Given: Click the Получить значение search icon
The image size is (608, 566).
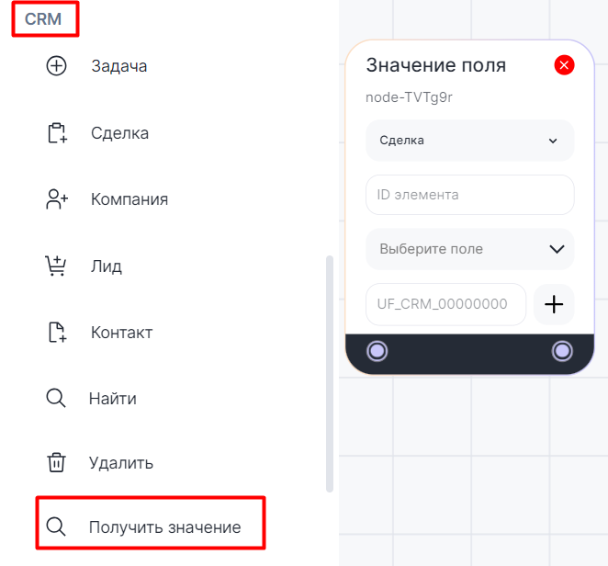Looking at the screenshot, I should coord(56,527).
